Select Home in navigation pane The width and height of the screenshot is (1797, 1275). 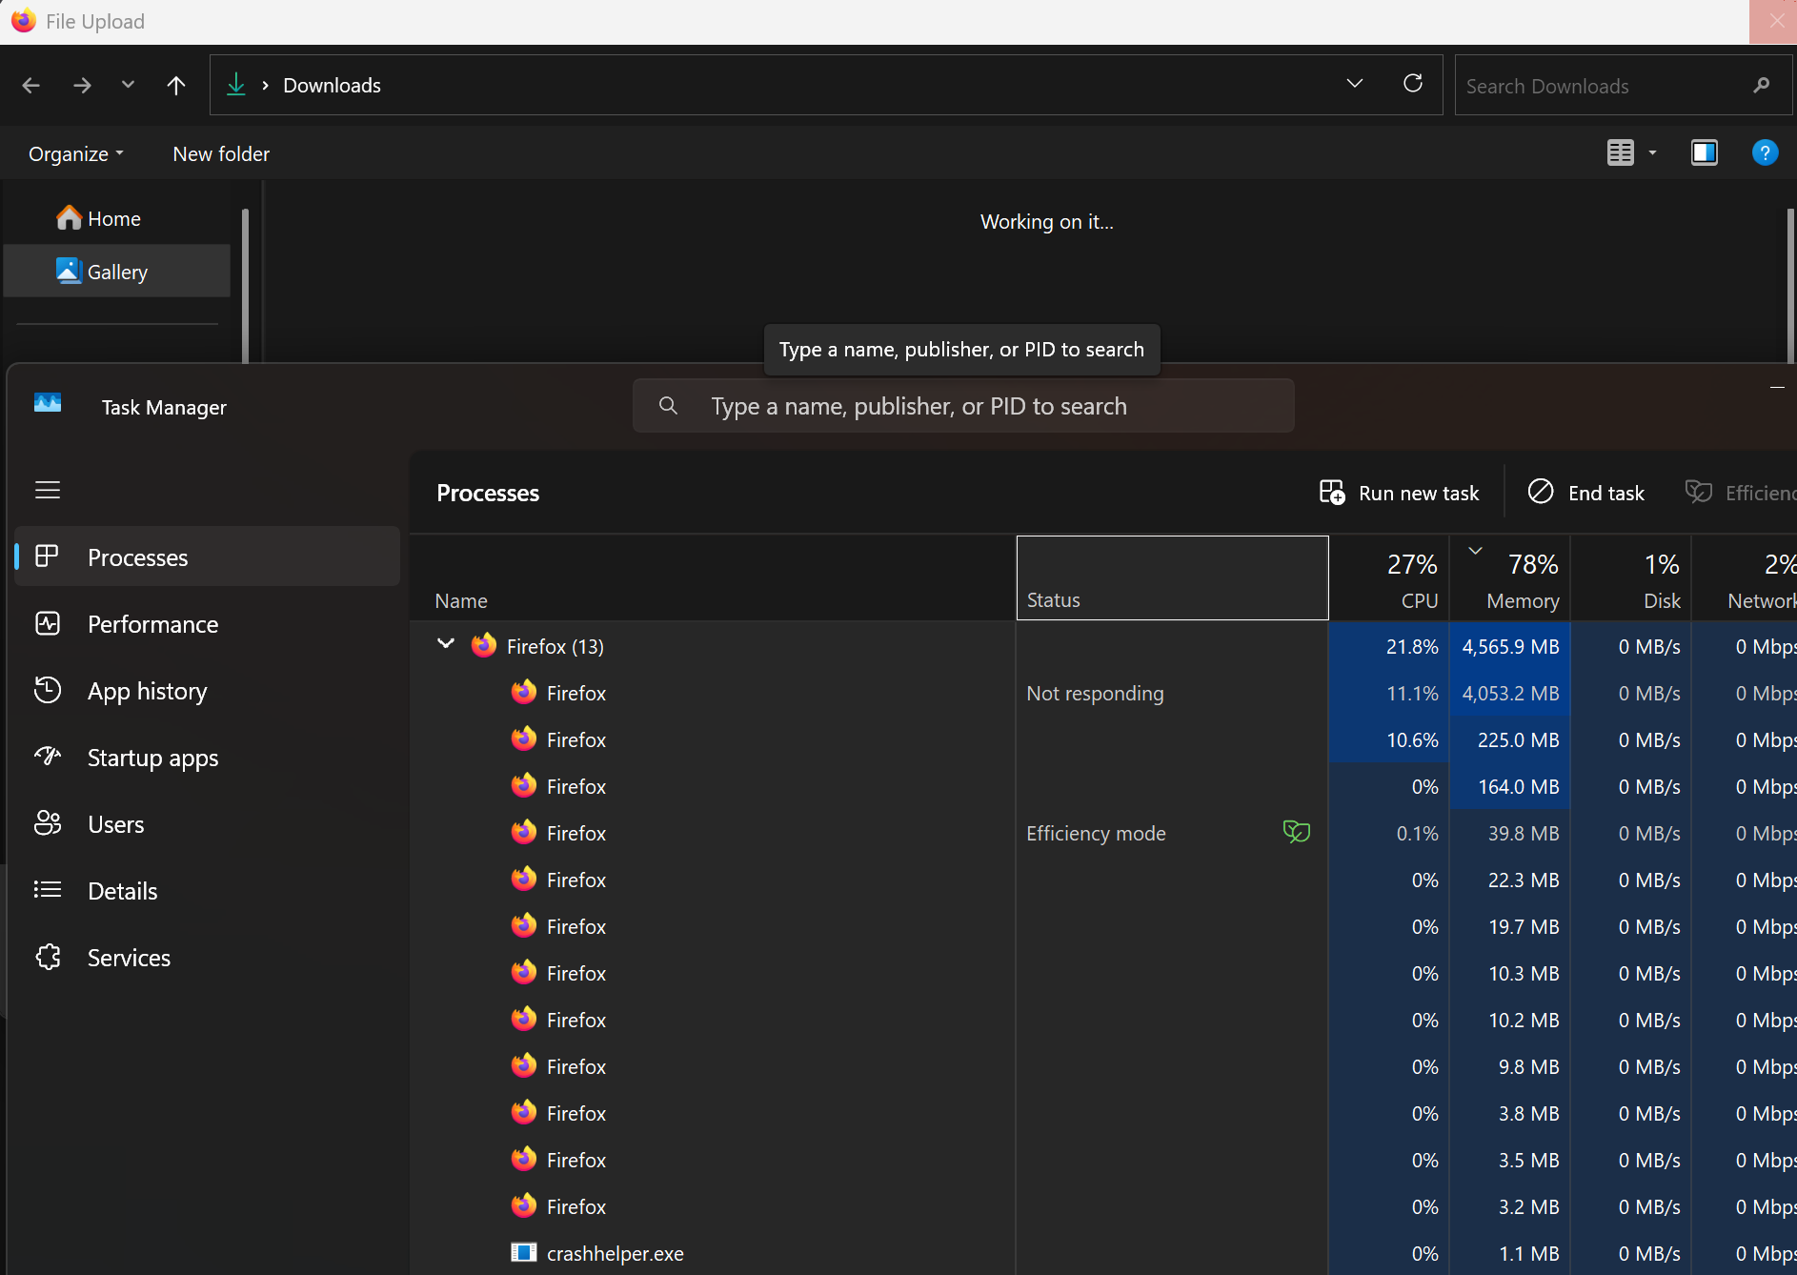click(x=118, y=218)
